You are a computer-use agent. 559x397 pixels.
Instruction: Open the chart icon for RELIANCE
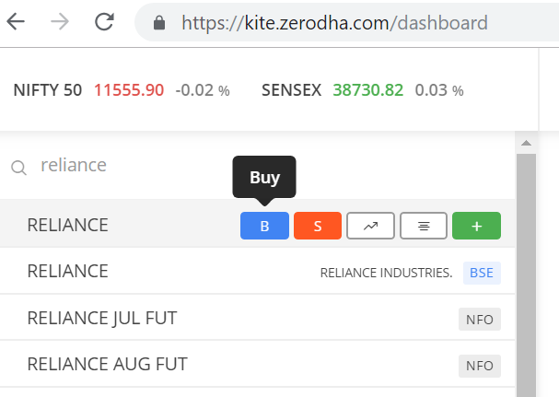(x=370, y=226)
